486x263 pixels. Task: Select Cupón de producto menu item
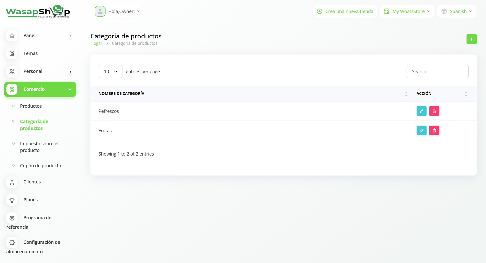pyautogui.click(x=40, y=166)
